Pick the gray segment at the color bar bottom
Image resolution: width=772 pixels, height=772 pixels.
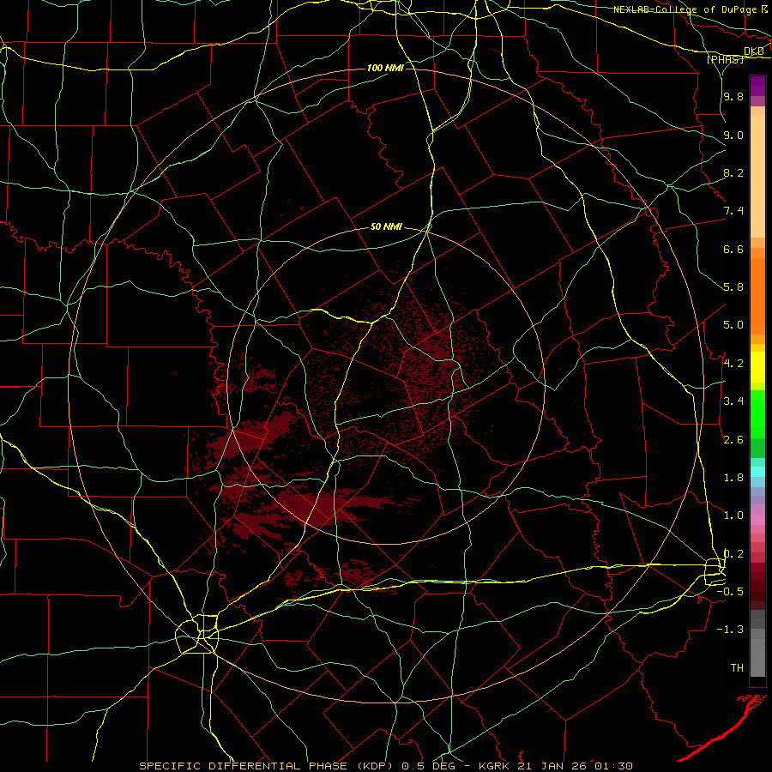click(757, 657)
